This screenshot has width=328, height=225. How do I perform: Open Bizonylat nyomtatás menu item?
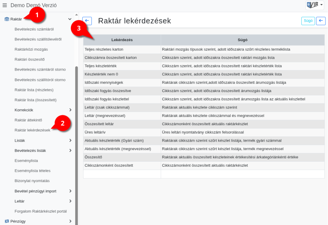pos(32,181)
